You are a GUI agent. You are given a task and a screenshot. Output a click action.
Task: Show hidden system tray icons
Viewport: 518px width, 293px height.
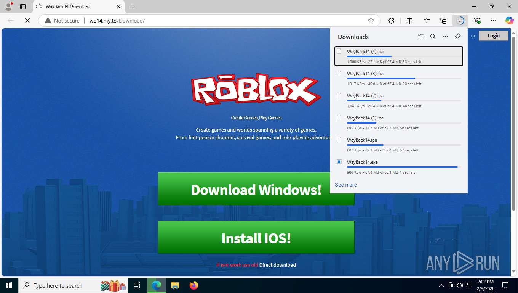click(441, 285)
